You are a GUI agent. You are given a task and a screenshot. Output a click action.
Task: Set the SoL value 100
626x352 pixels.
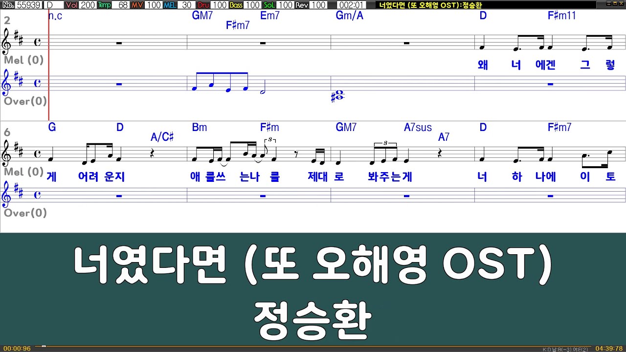285,5
